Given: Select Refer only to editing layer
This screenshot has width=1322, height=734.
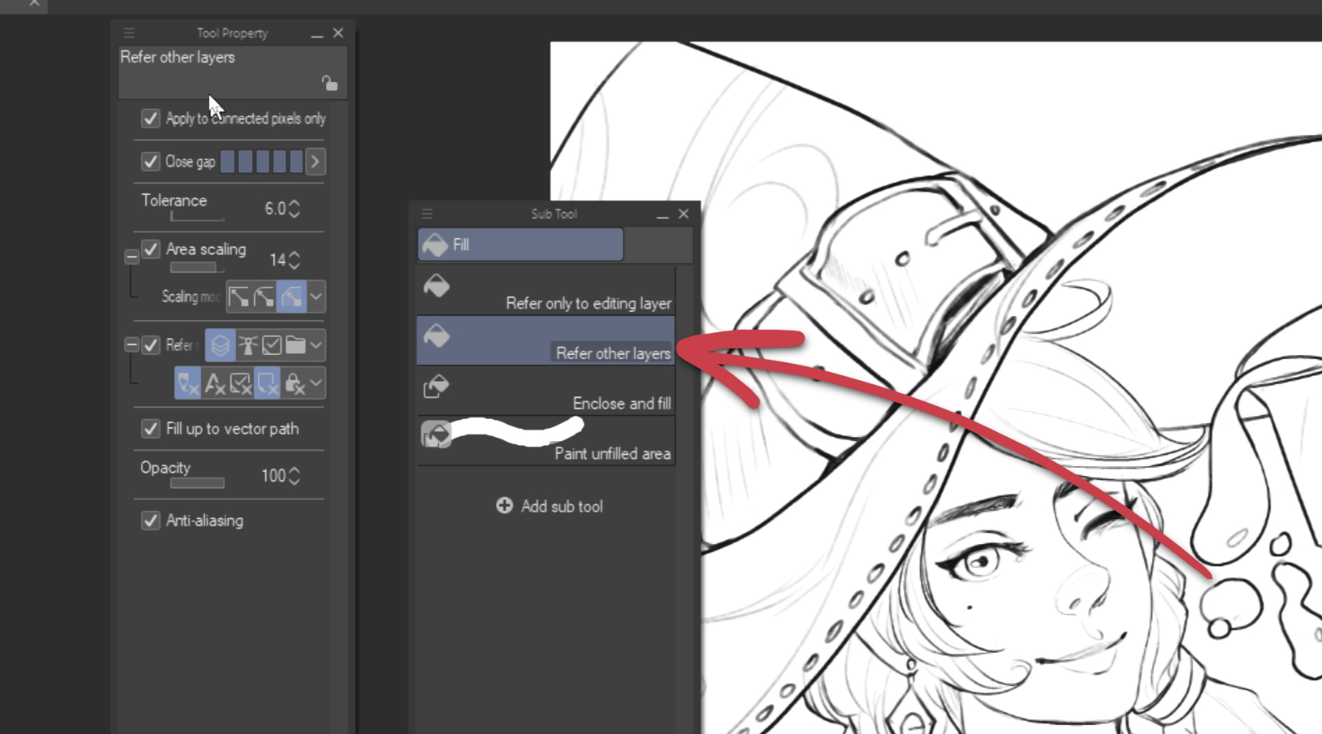Looking at the screenshot, I should point(545,290).
